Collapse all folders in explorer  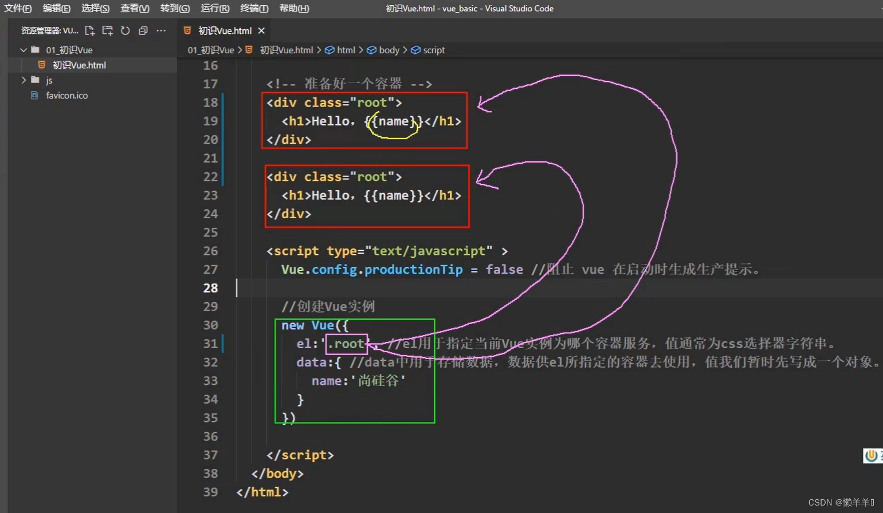coord(143,30)
